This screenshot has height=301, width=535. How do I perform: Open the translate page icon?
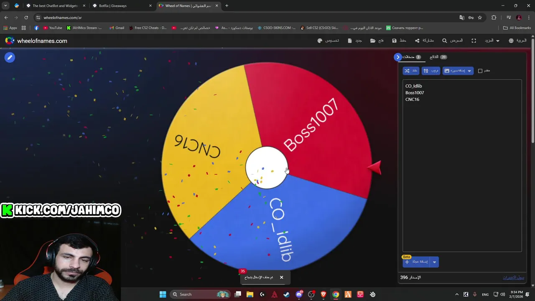click(462, 18)
